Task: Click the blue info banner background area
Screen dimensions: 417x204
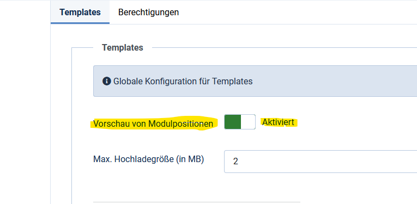Action: 333,81
